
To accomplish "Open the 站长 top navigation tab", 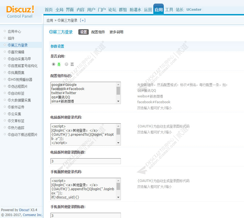I will (180, 10).
